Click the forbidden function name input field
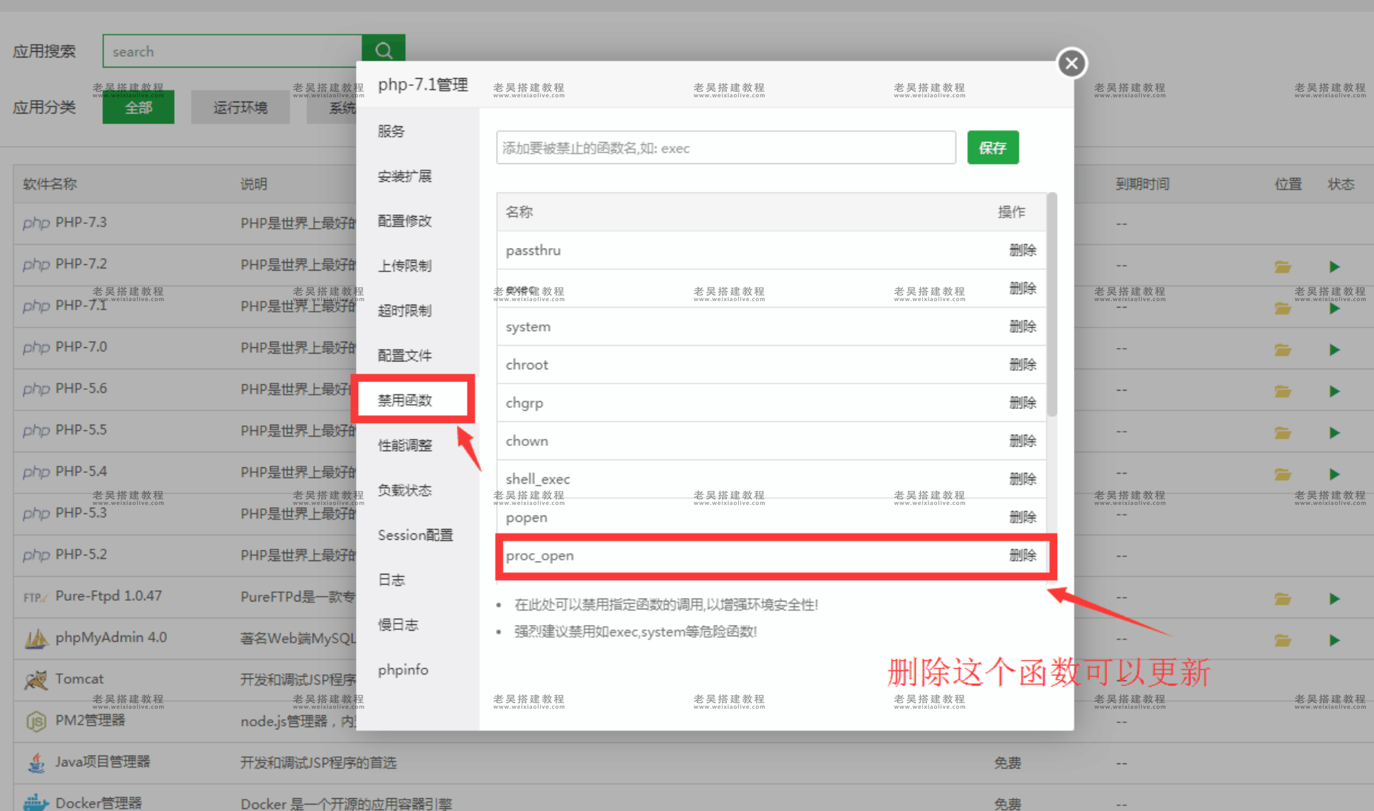Screen dimensions: 1374x811 (725, 147)
